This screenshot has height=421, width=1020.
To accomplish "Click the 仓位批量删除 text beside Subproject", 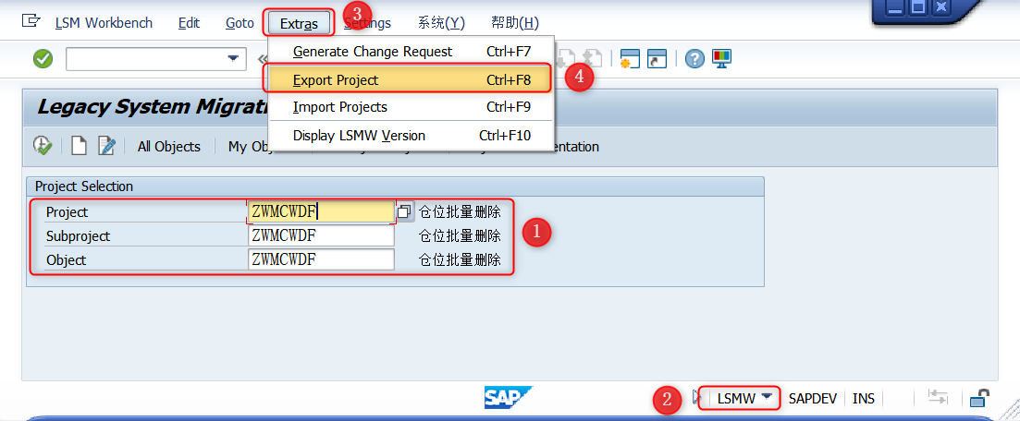I will click(x=460, y=235).
